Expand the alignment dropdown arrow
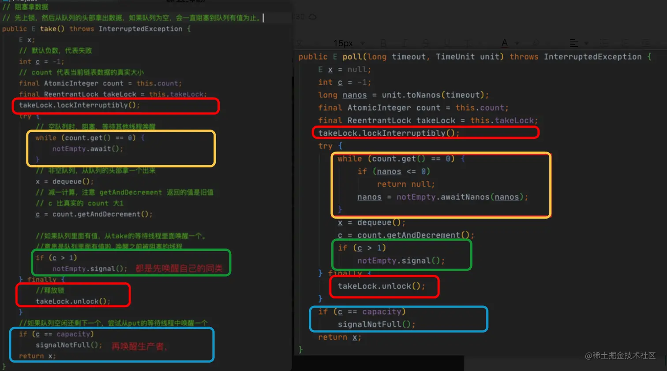This screenshot has width=667, height=371. (586, 43)
